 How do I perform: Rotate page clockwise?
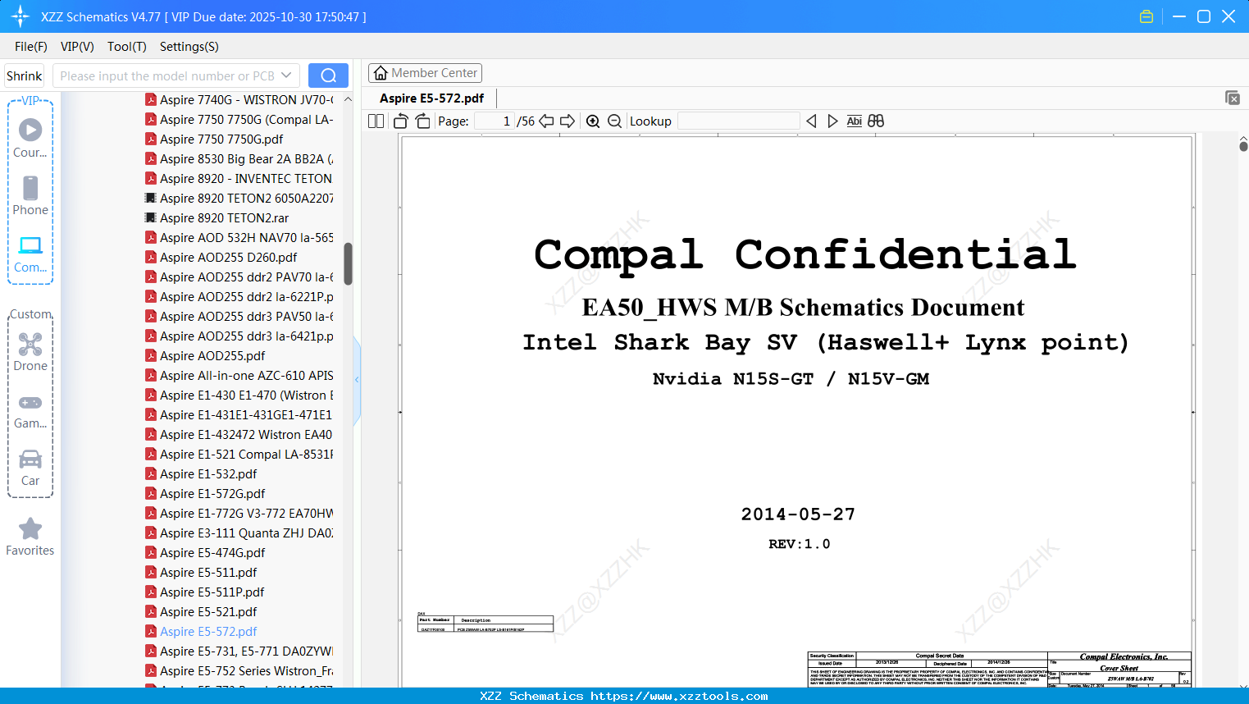pos(422,121)
